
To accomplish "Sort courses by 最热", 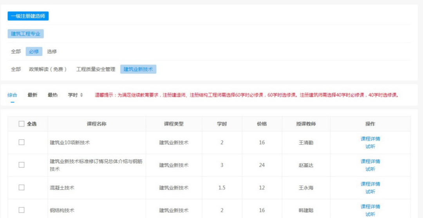I will click(52, 95).
